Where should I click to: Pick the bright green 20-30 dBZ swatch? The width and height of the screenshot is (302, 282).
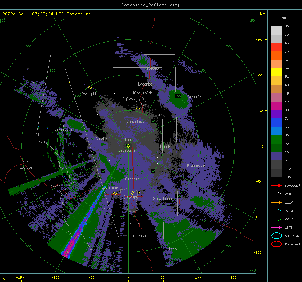[276, 139]
